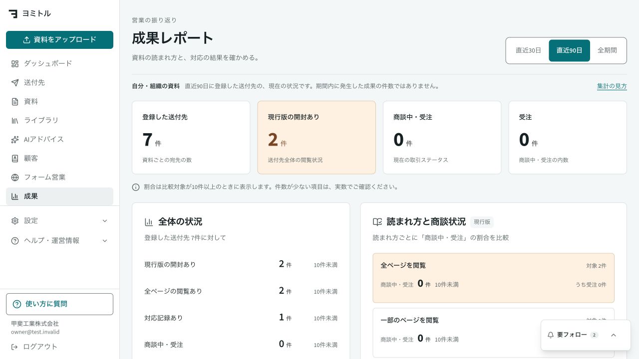Screen dimensions: 639x359
Task: Click the 成果 bar-chart sidebar icon
Action: pyautogui.click(x=15, y=196)
